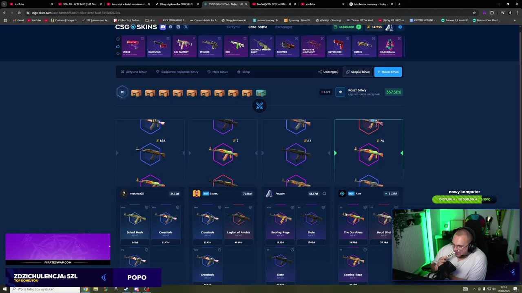
Task: Click the first orange case in row
Action: (136, 93)
